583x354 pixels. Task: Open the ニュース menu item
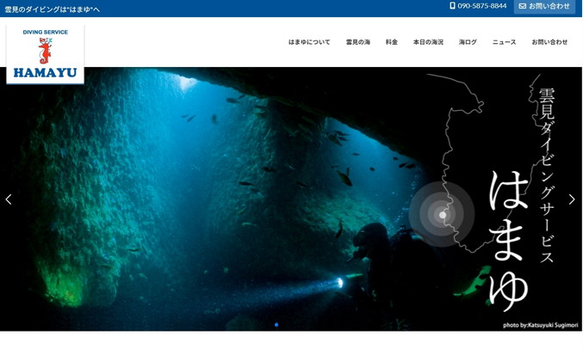504,42
